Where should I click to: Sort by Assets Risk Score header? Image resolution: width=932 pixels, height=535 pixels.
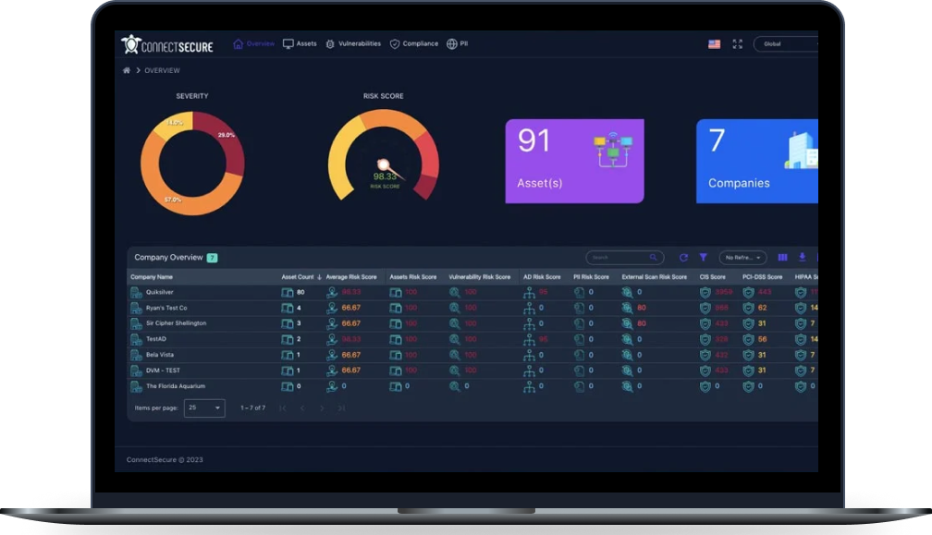(413, 276)
